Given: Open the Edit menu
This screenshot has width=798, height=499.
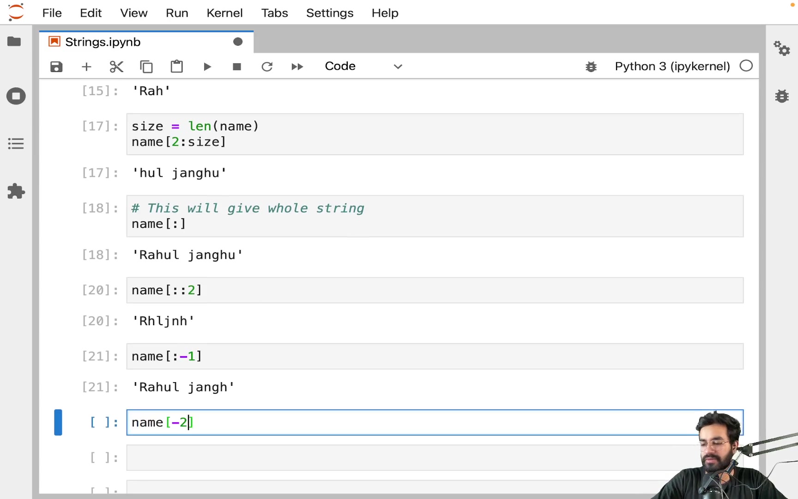Looking at the screenshot, I should coord(91,13).
